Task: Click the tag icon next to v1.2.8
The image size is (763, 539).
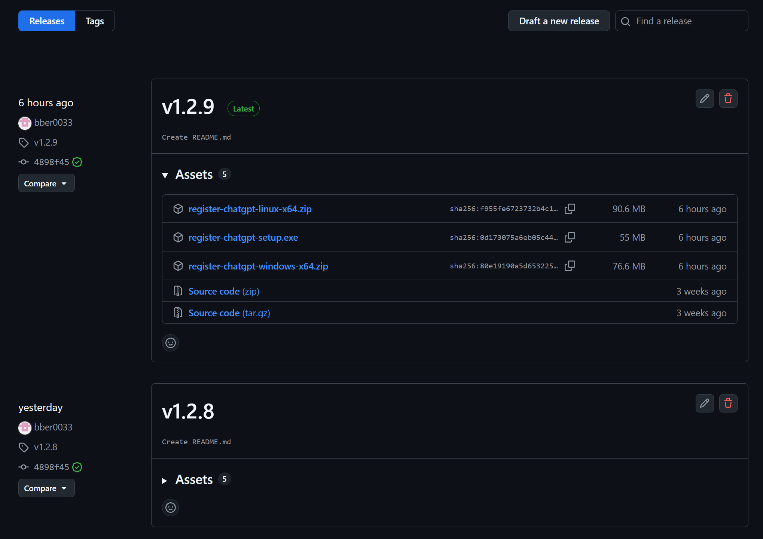Action: (24, 447)
